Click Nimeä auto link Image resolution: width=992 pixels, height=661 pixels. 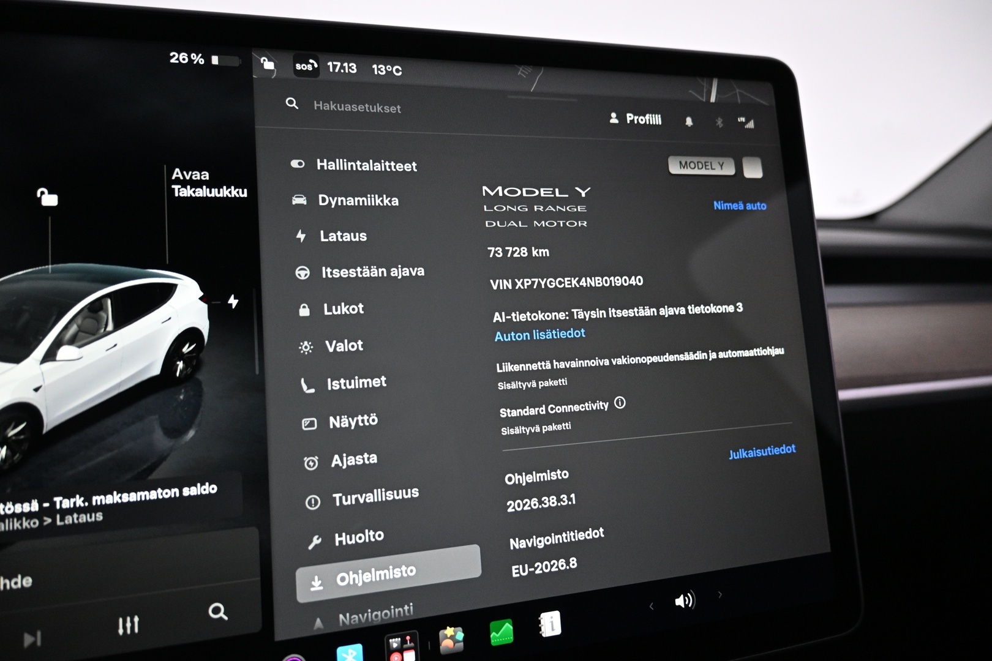(x=740, y=206)
